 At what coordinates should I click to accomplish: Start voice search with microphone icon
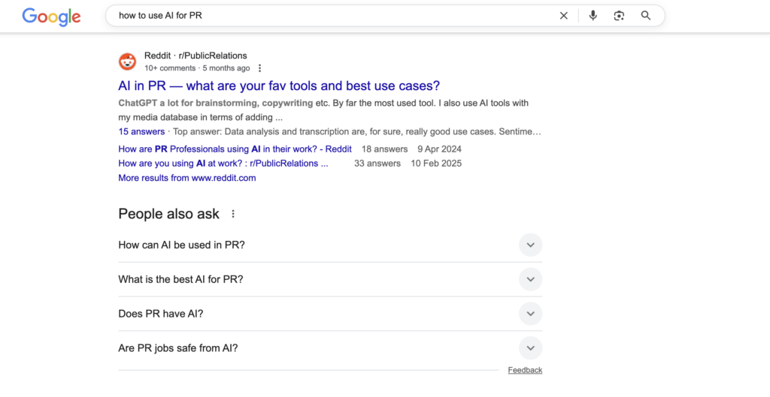(x=593, y=16)
